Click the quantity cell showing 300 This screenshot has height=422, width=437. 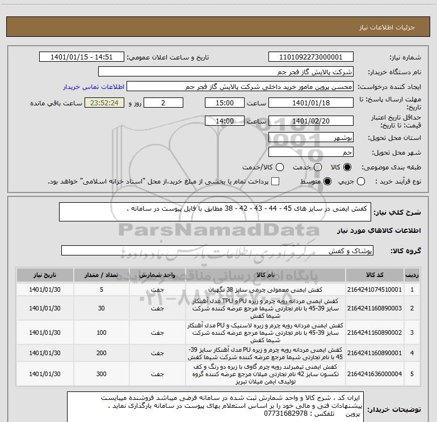(102, 374)
